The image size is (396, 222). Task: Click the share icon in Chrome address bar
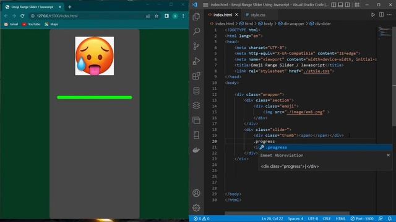[148, 16]
